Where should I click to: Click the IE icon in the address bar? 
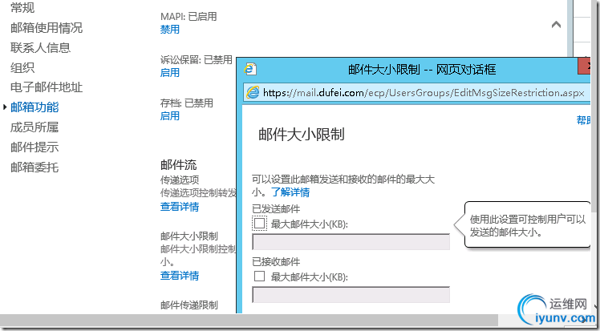pos(253,93)
